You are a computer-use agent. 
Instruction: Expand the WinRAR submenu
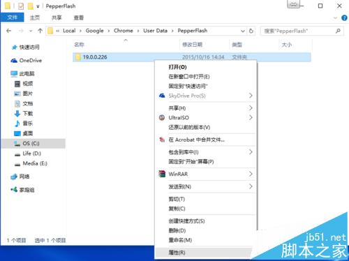pos(206,174)
